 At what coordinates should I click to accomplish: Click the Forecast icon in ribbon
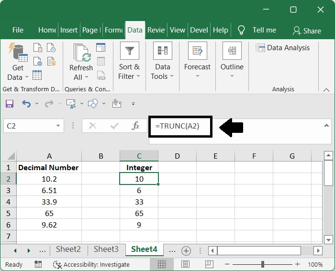[197, 52]
